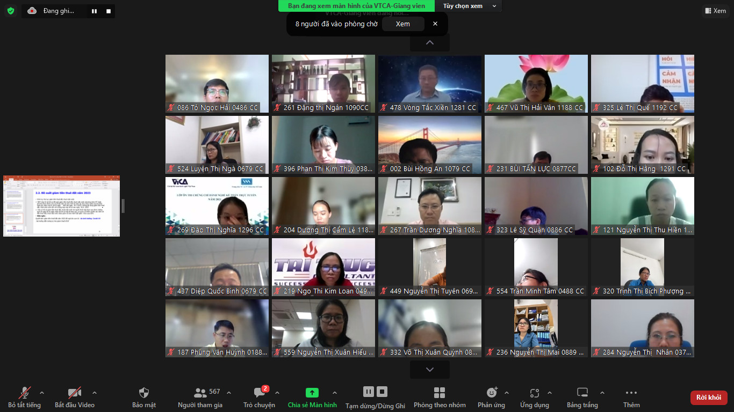Click Xem in waiting room notification

[x=403, y=24]
